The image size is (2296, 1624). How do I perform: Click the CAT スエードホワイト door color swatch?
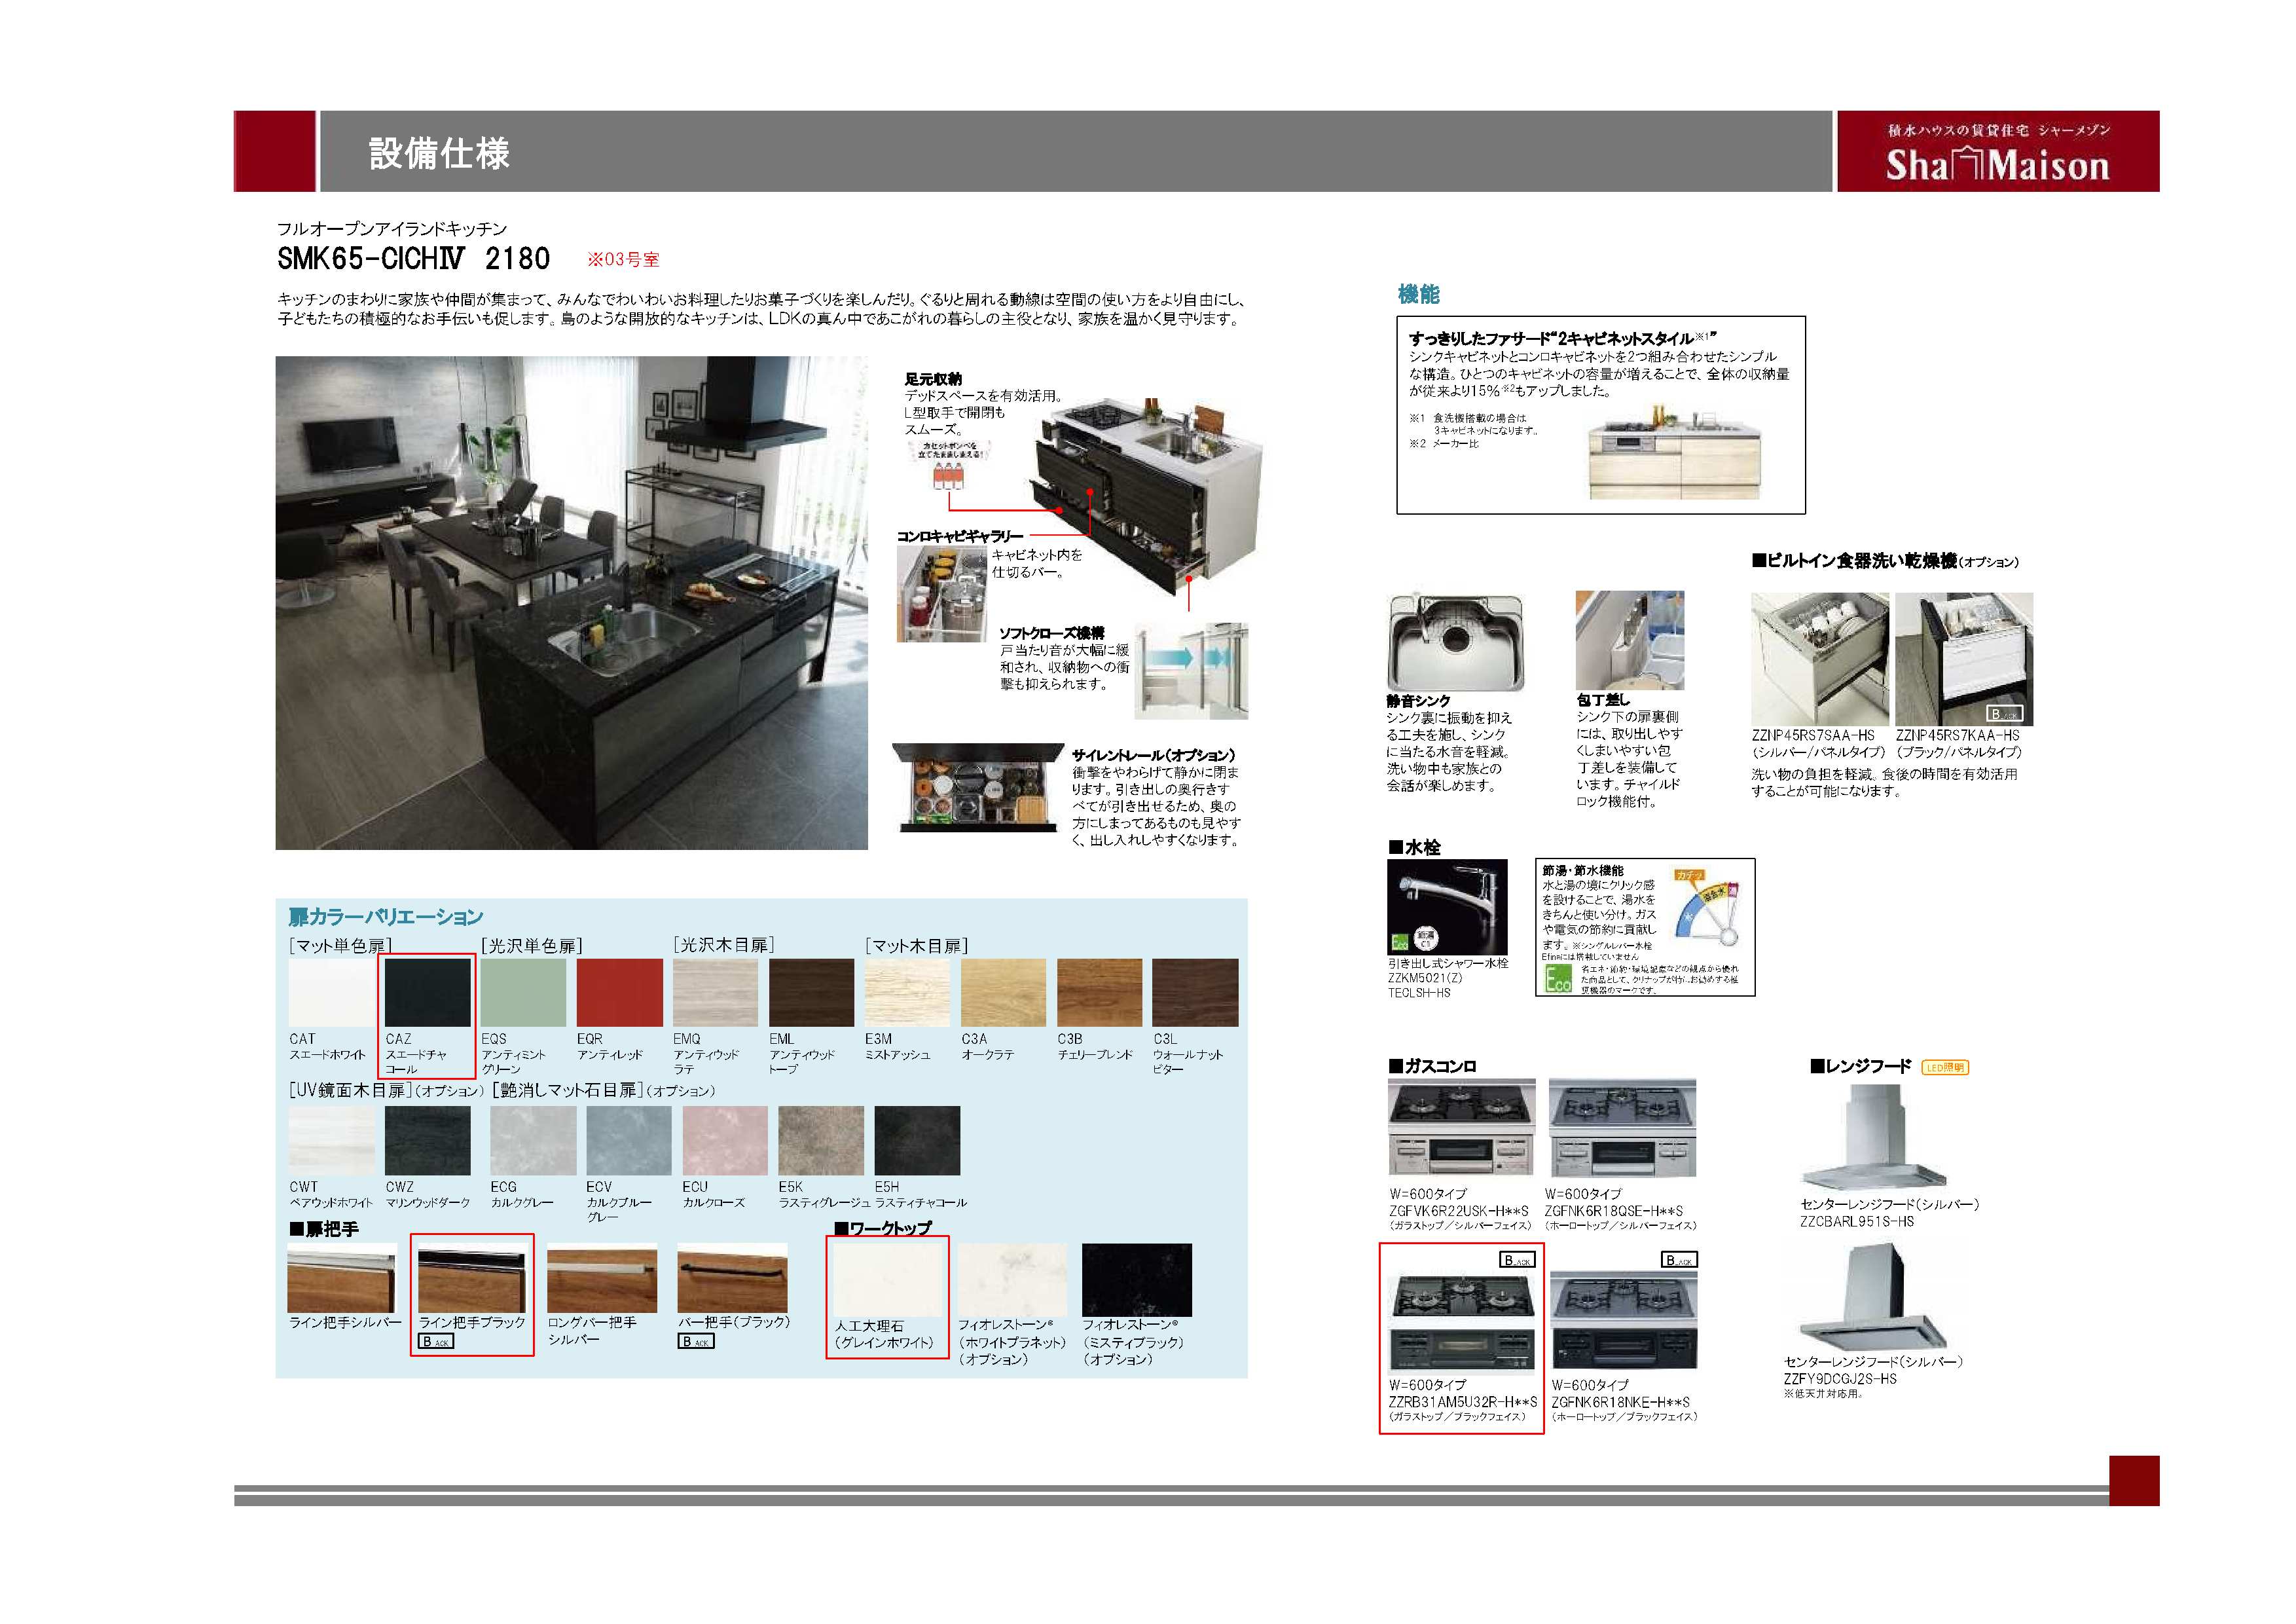[331, 992]
